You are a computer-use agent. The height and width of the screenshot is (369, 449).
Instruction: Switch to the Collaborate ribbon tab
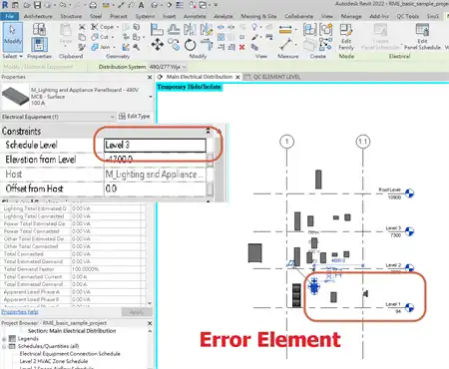click(x=299, y=16)
